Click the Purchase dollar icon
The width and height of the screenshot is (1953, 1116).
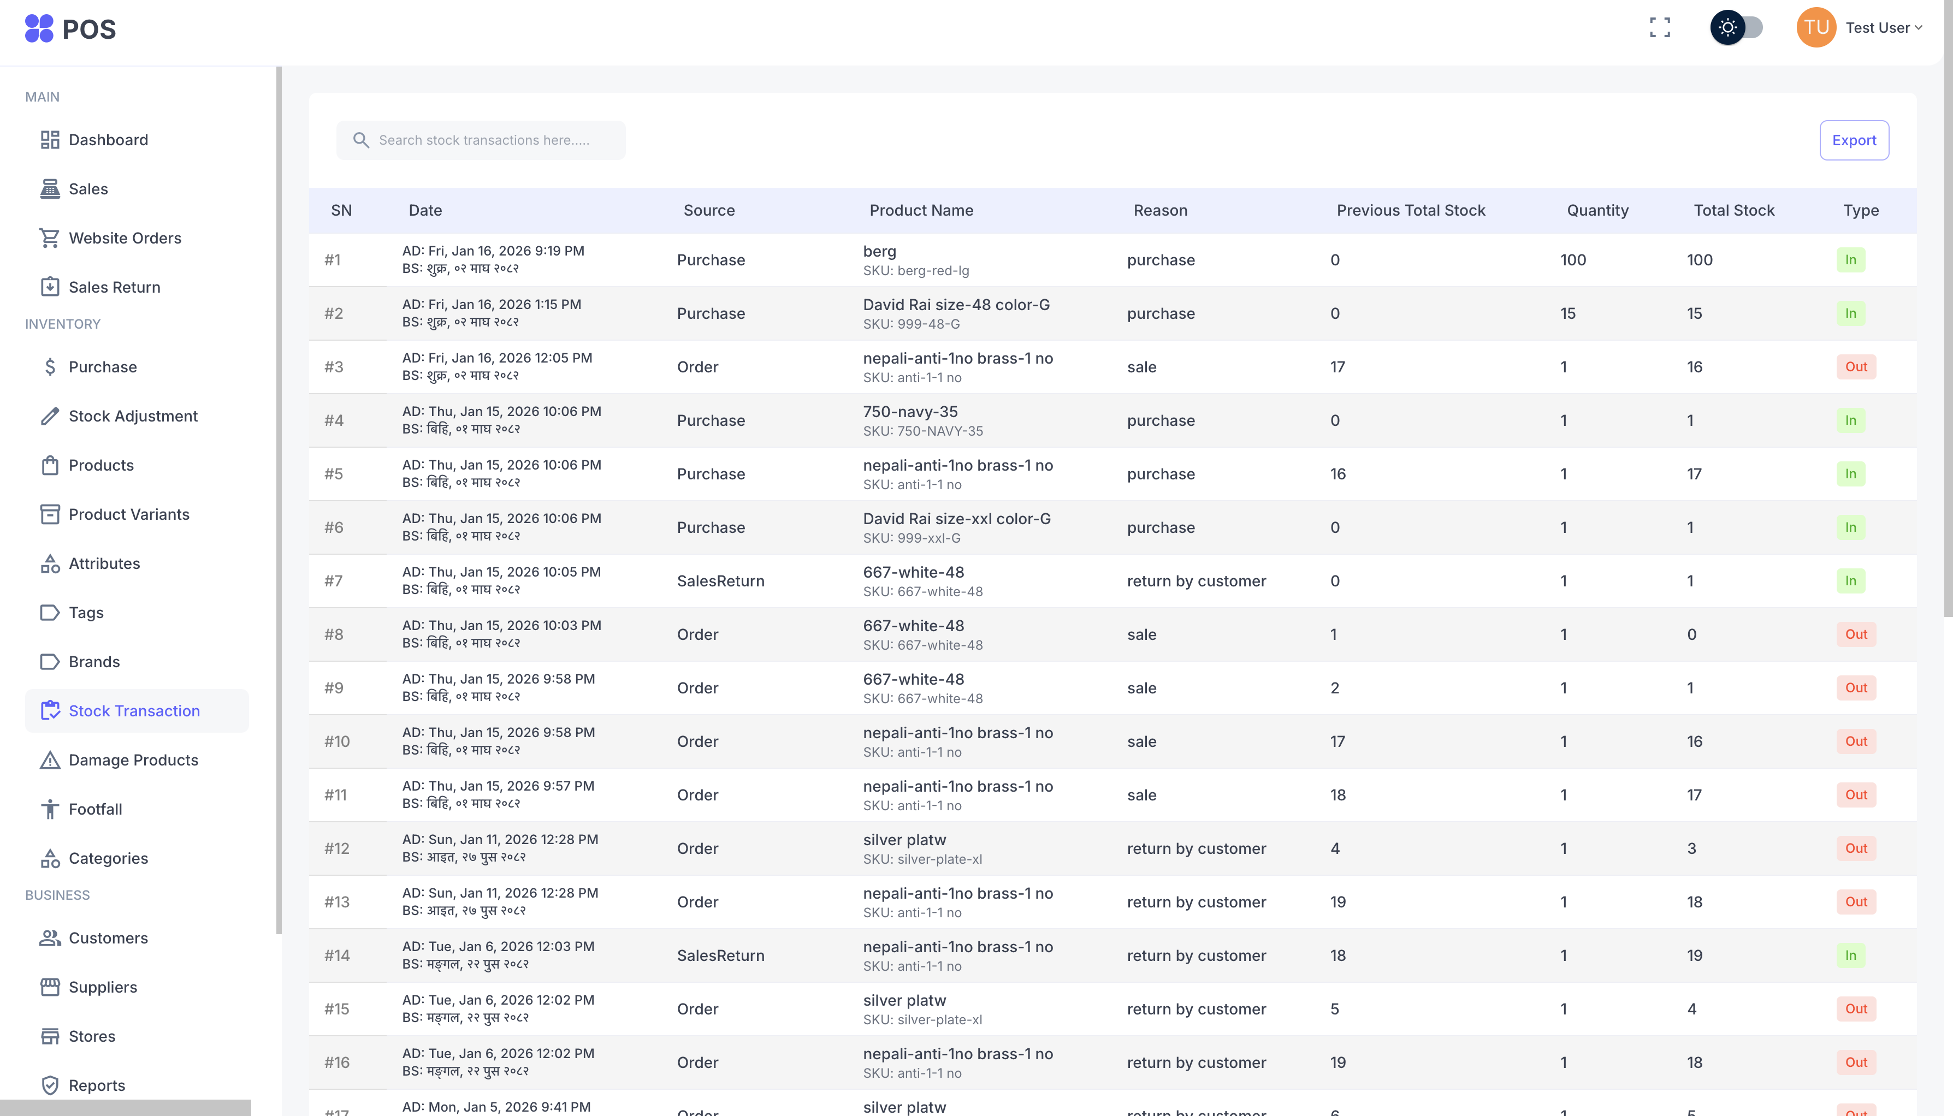51,366
